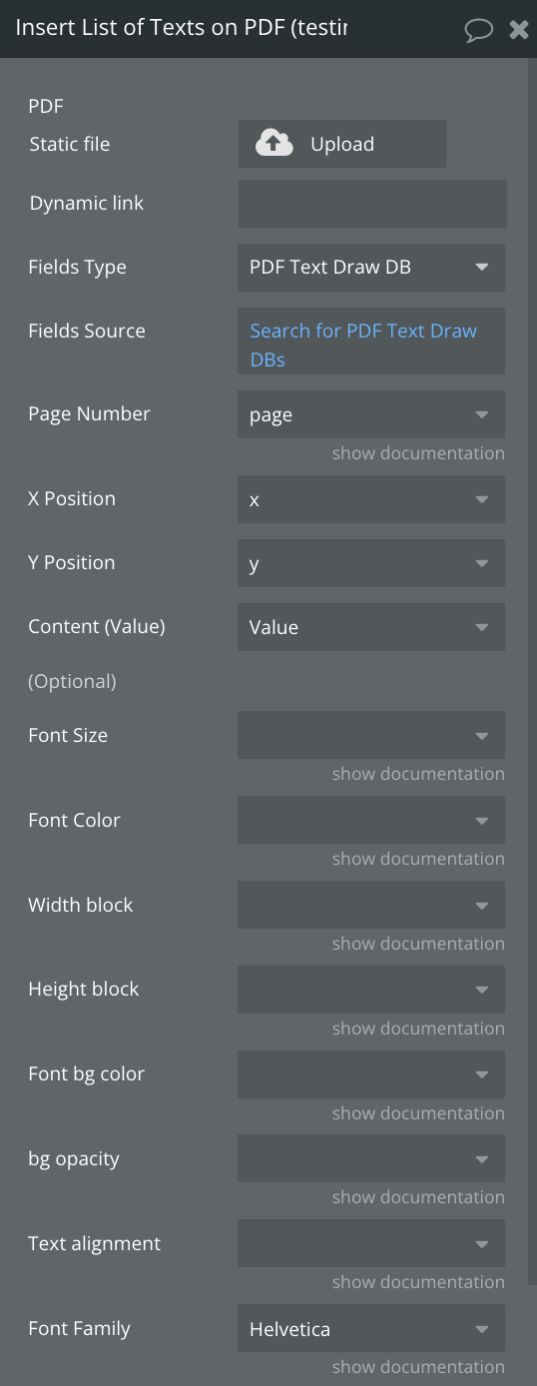Choose a Font Color option
This screenshot has height=1386, width=537.
(x=371, y=820)
